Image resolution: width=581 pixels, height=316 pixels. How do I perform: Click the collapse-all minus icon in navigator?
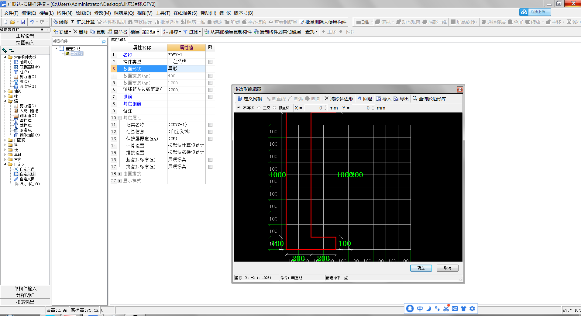[12, 50]
